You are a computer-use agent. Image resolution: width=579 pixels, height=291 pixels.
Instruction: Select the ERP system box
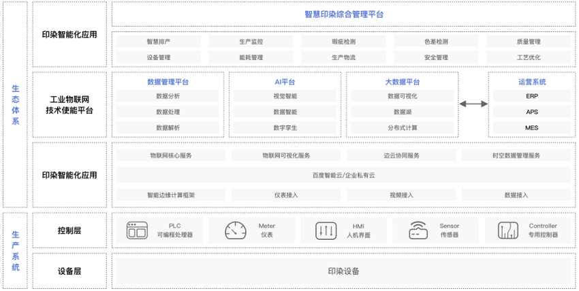[532, 96]
